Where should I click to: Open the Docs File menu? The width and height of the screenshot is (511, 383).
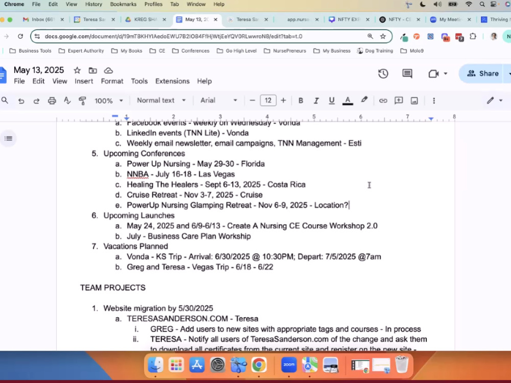(19, 81)
